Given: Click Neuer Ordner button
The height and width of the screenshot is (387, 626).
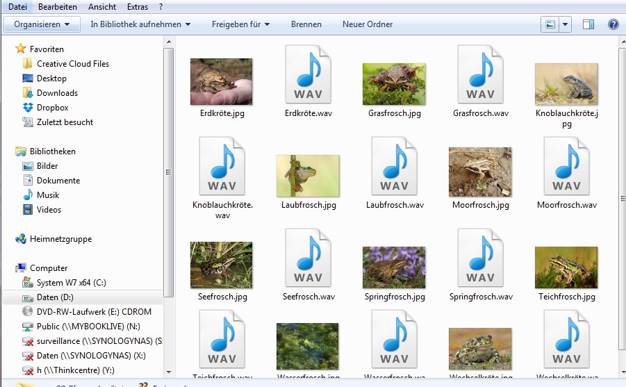Looking at the screenshot, I should (368, 24).
